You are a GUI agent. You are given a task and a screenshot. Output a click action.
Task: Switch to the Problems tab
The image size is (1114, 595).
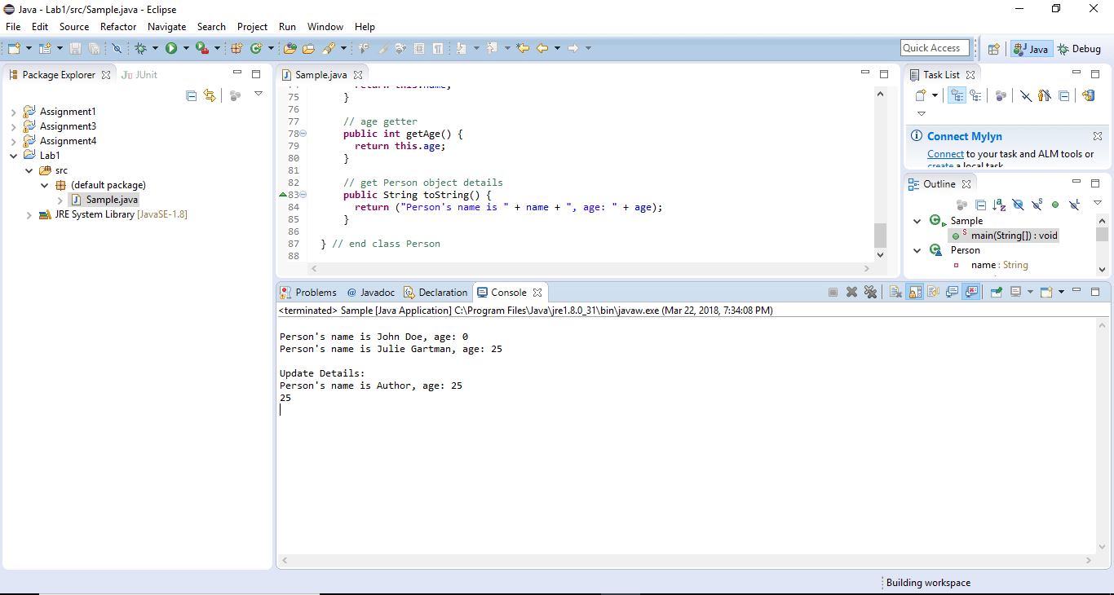(x=315, y=292)
